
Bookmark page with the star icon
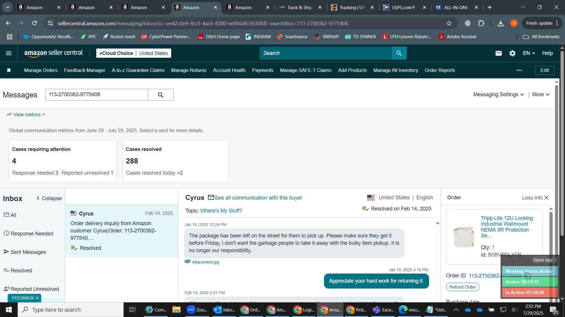click(449, 23)
